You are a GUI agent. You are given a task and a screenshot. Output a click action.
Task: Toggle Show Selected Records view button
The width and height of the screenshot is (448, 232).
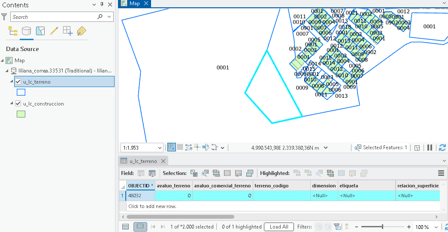tap(140, 226)
